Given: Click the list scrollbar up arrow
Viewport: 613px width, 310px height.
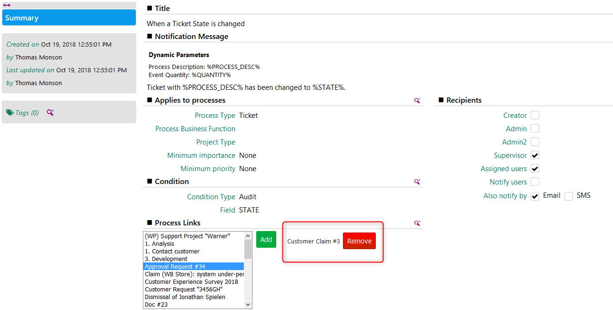Looking at the screenshot, I should (248, 236).
